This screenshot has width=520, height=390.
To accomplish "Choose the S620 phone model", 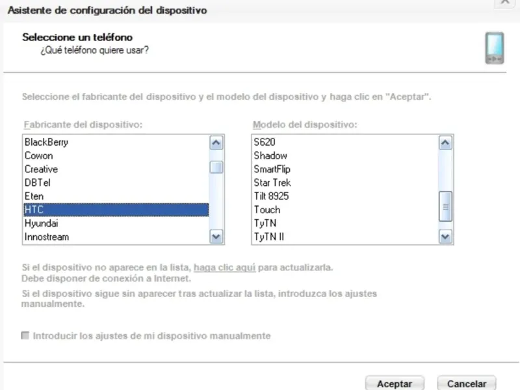I will tap(264, 142).
